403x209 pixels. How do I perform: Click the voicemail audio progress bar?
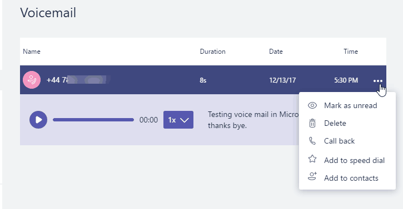[x=93, y=120]
